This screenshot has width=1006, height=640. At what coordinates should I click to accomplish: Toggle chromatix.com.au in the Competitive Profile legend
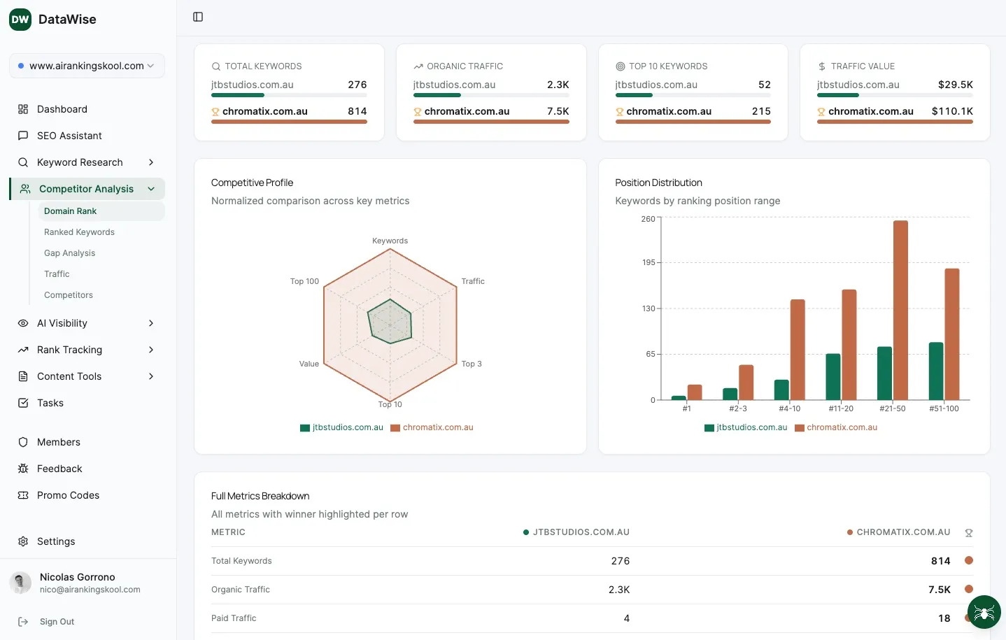(x=432, y=427)
